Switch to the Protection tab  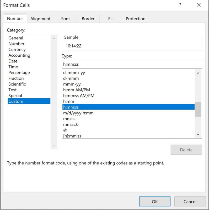tap(135, 18)
